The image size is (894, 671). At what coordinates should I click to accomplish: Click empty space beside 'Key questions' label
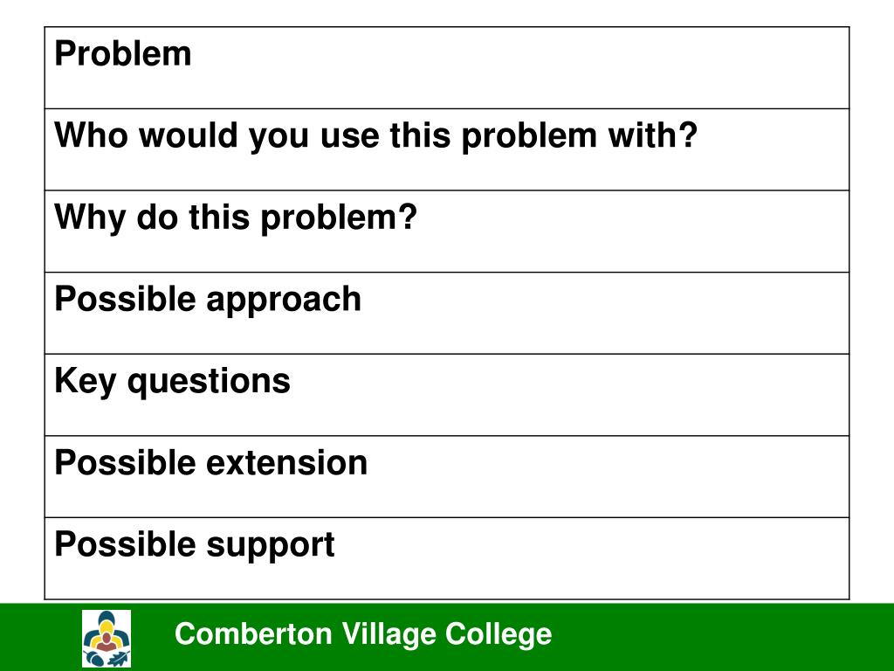pos(570,395)
